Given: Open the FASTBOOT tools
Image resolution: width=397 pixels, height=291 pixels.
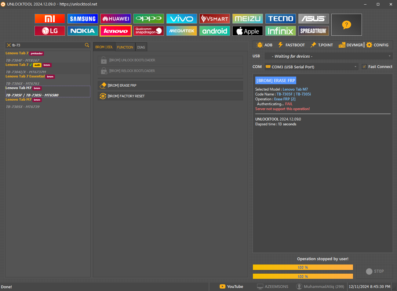Looking at the screenshot, I should pyautogui.click(x=291, y=45).
